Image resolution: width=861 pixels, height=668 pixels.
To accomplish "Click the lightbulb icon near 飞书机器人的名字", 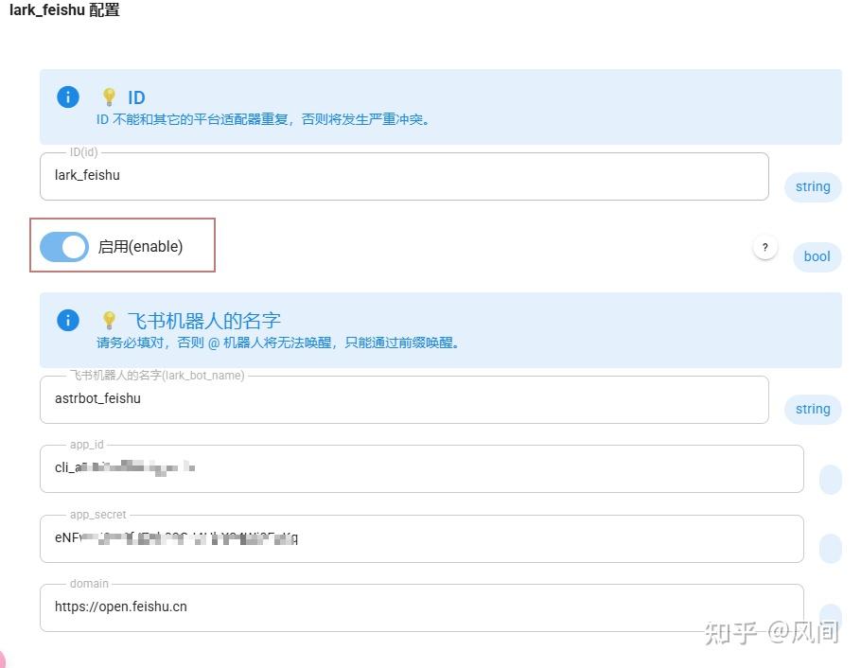I will tap(109, 319).
